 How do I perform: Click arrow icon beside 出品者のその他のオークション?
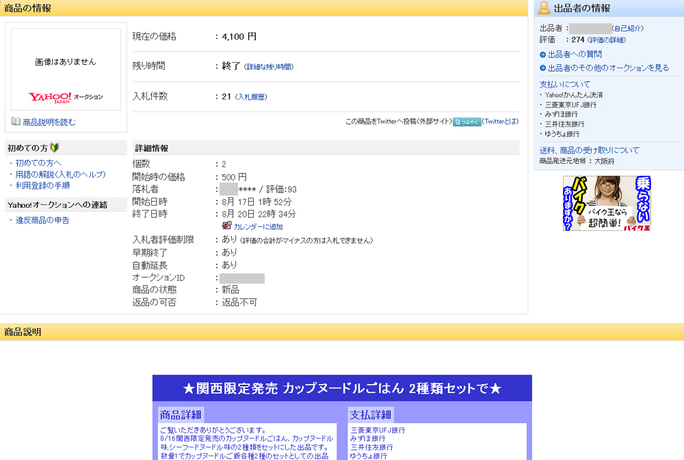click(x=542, y=68)
